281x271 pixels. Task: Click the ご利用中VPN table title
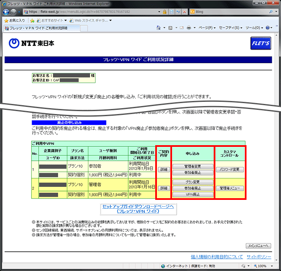tap(43, 143)
